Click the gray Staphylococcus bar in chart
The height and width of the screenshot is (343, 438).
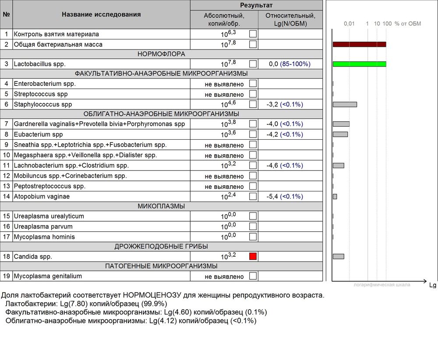click(x=345, y=104)
